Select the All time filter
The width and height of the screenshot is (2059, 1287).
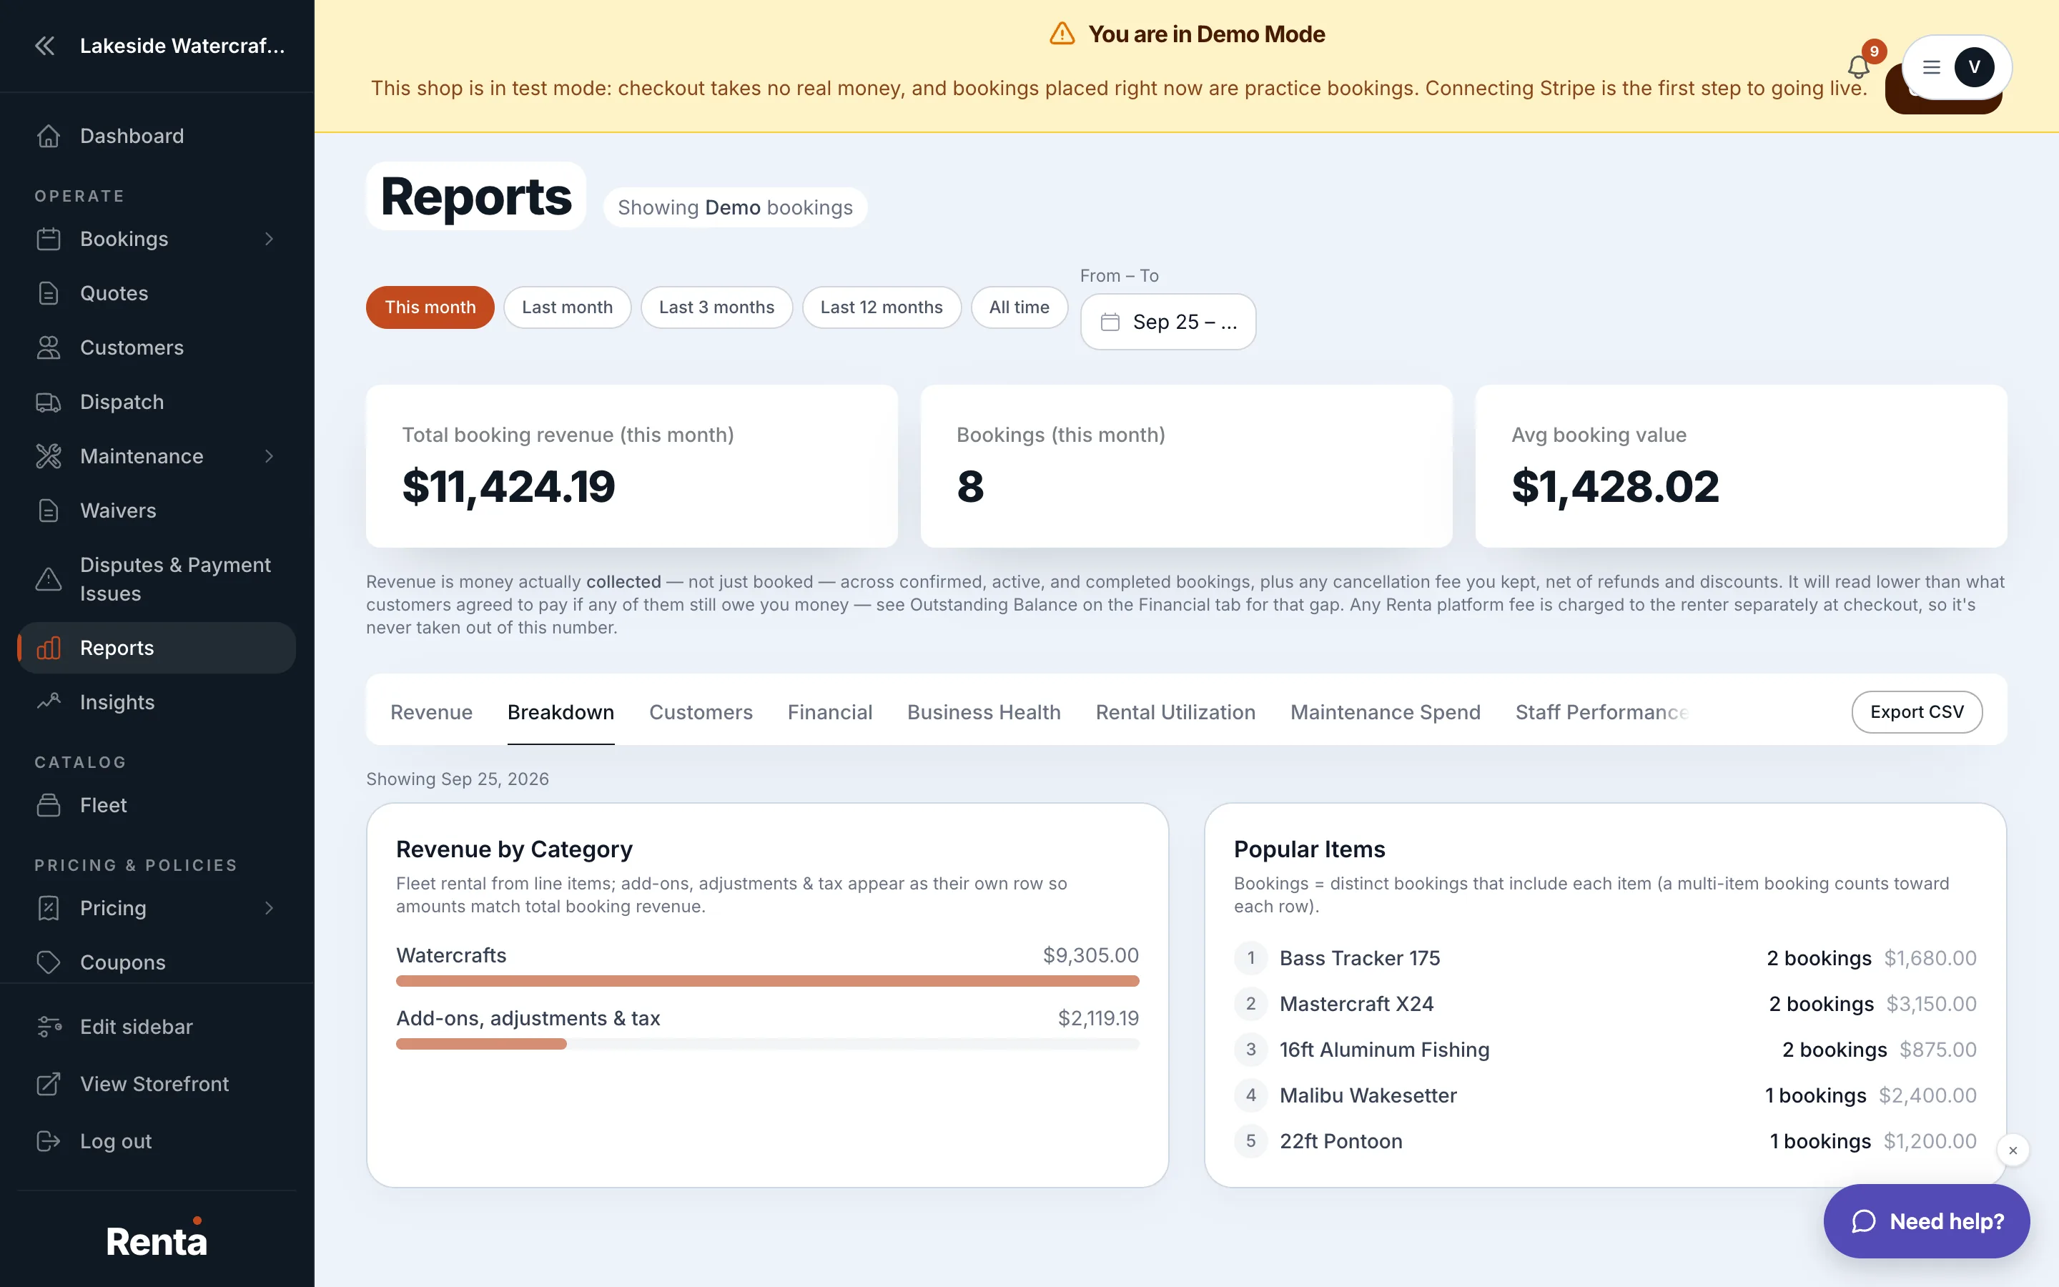[1019, 307]
